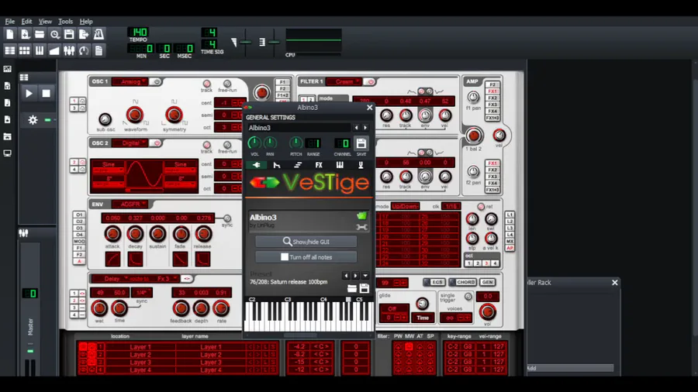Show the Automation Editor icon
This screenshot has height=392, width=698.
54,50
